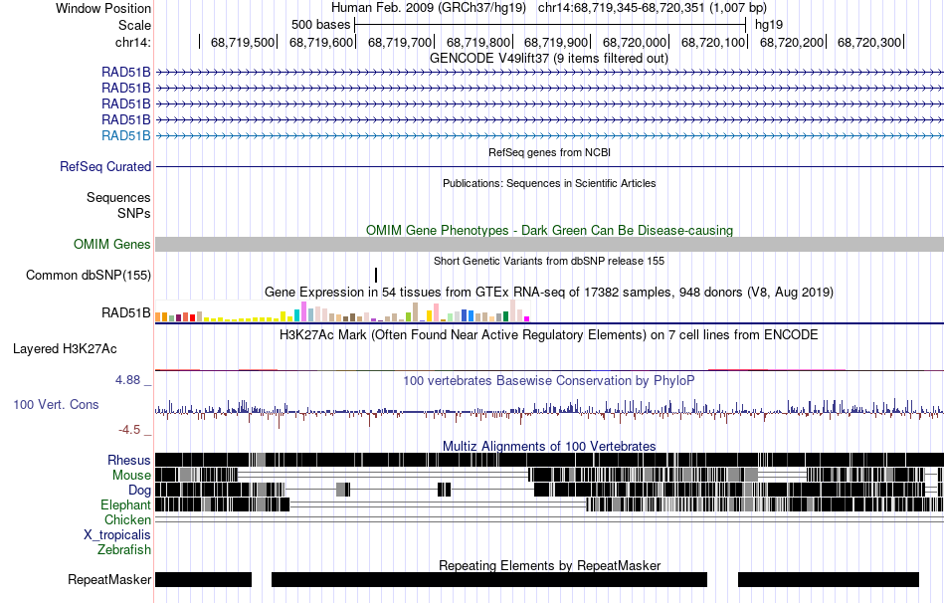The image size is (945, 603).
Task: Open the H3K27Ac Mark track title
Action: pos(549,334)
